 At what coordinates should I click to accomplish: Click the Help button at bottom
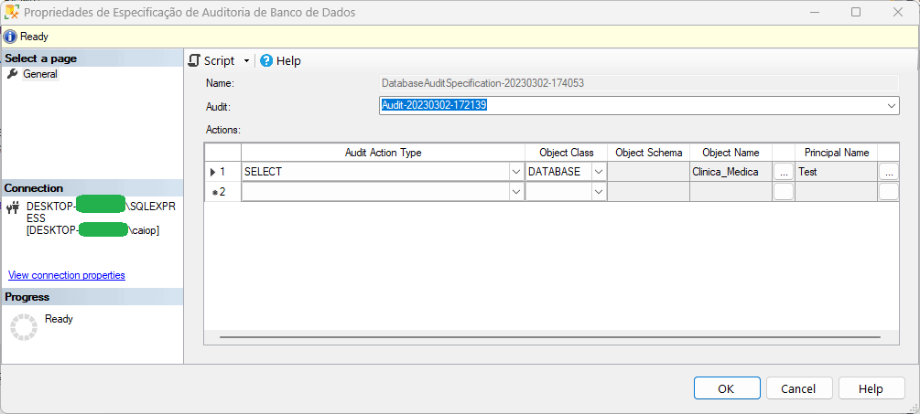[871, 388]
